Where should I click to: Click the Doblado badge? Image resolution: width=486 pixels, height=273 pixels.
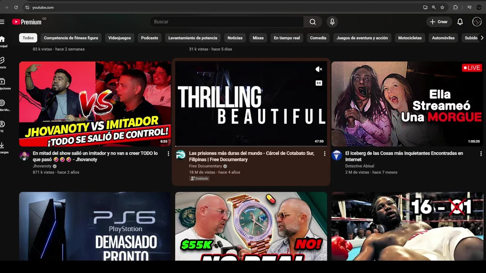[199, 179]
